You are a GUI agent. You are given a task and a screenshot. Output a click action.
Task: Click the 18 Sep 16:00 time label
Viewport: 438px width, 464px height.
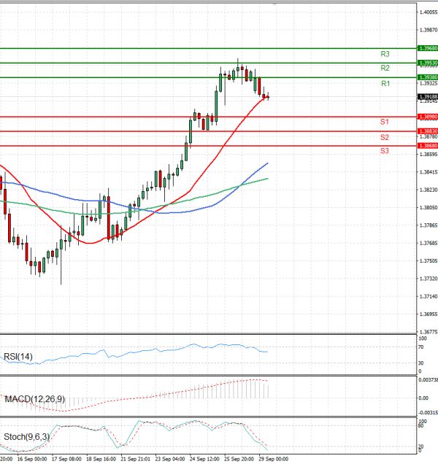(x=101, y=459)
